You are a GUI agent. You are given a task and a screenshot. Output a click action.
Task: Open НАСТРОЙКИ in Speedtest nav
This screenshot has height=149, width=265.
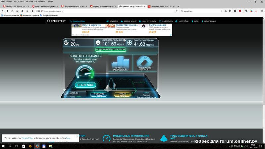[182, 21]
